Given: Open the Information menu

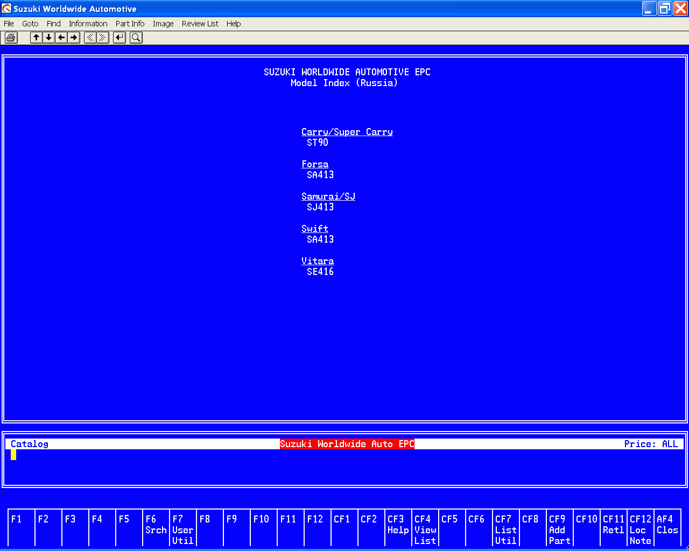Looking at the screenshot, I should 88,24.
